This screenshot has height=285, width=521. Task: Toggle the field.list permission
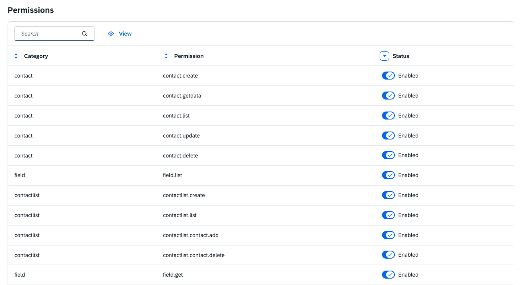tap(388, 175)
